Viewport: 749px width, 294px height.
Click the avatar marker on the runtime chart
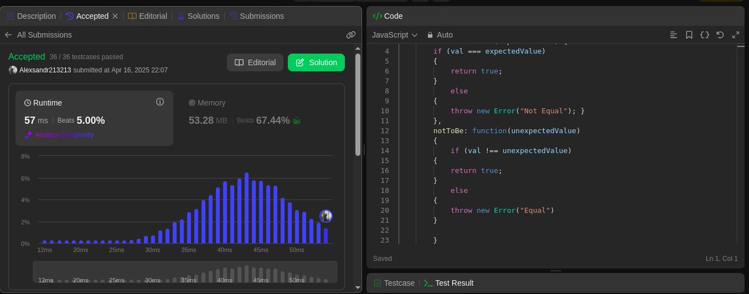tap(326, 216)
